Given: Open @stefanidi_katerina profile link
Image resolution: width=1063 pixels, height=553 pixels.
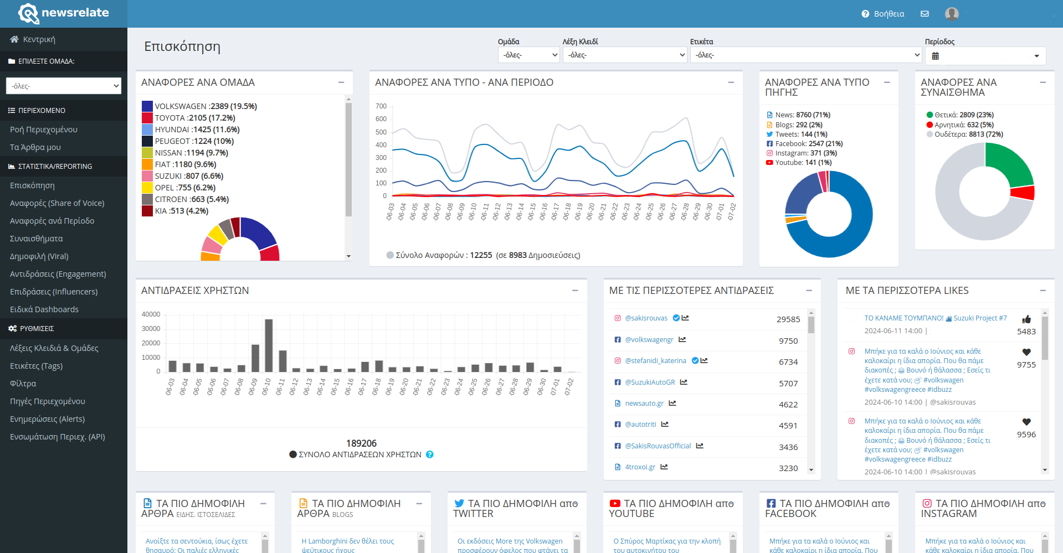Looking at the screenshot, I should (x=655, y=361).
